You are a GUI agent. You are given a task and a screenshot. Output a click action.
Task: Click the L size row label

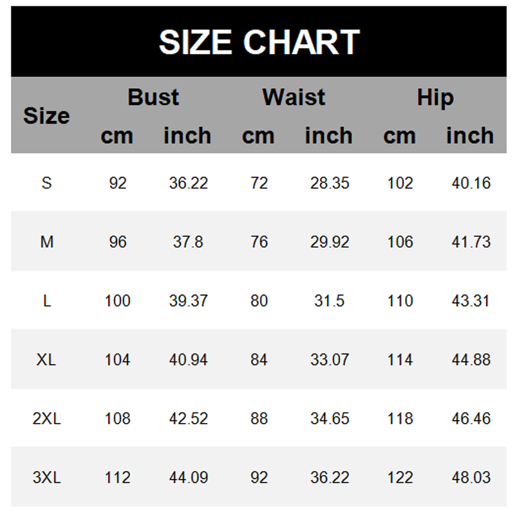(46, 301)
